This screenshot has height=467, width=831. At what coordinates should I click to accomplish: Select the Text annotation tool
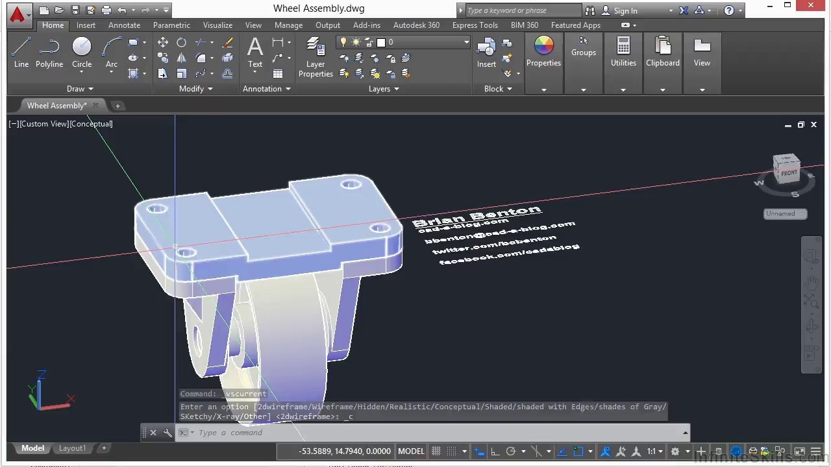(255, 52)
